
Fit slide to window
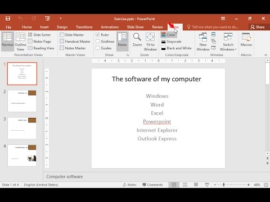pos(150,42)
